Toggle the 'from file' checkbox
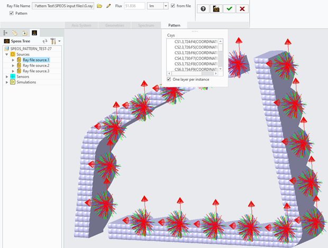 click(x=173, y=6)
